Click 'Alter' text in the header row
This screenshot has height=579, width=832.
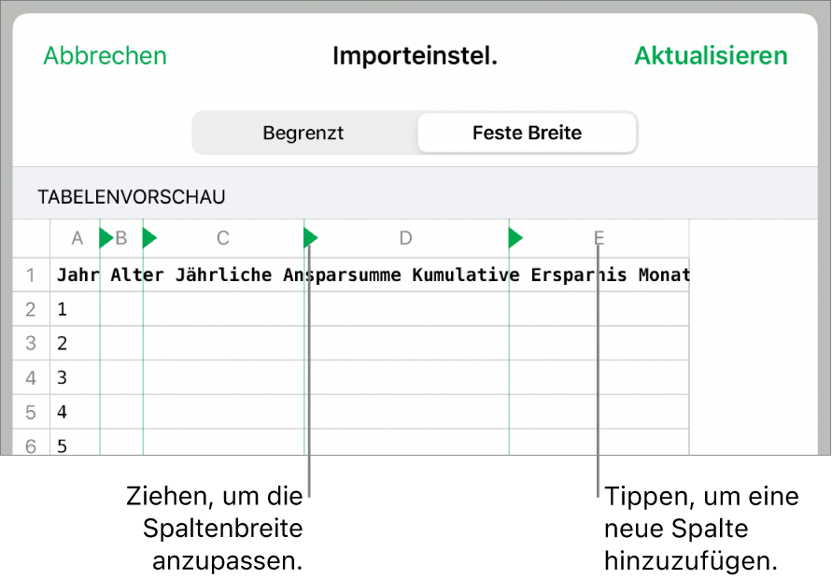tap(137, 275)
